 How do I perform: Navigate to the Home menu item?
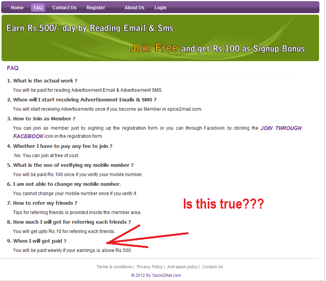coord(17,7)
